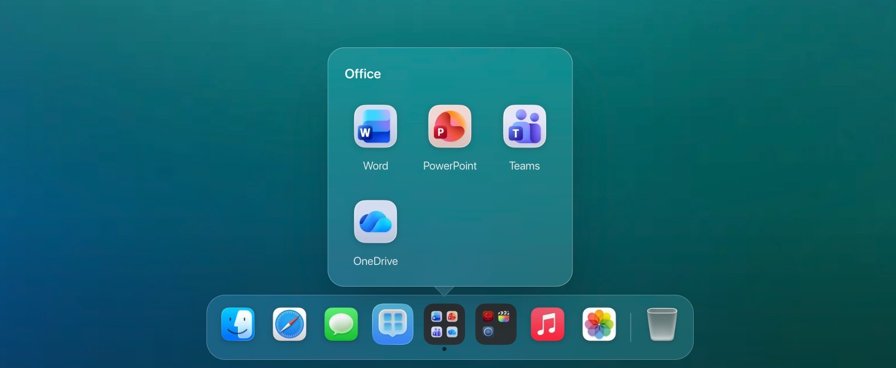The width and height of the screenshot is (896, 368).
Task: Open the OneDrive app icon
Action: (x=375, y=222)
